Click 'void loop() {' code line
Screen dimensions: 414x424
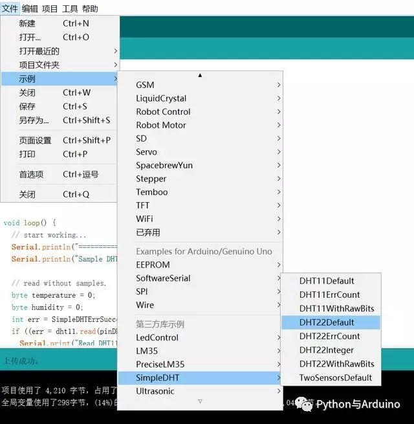point(30,223)
